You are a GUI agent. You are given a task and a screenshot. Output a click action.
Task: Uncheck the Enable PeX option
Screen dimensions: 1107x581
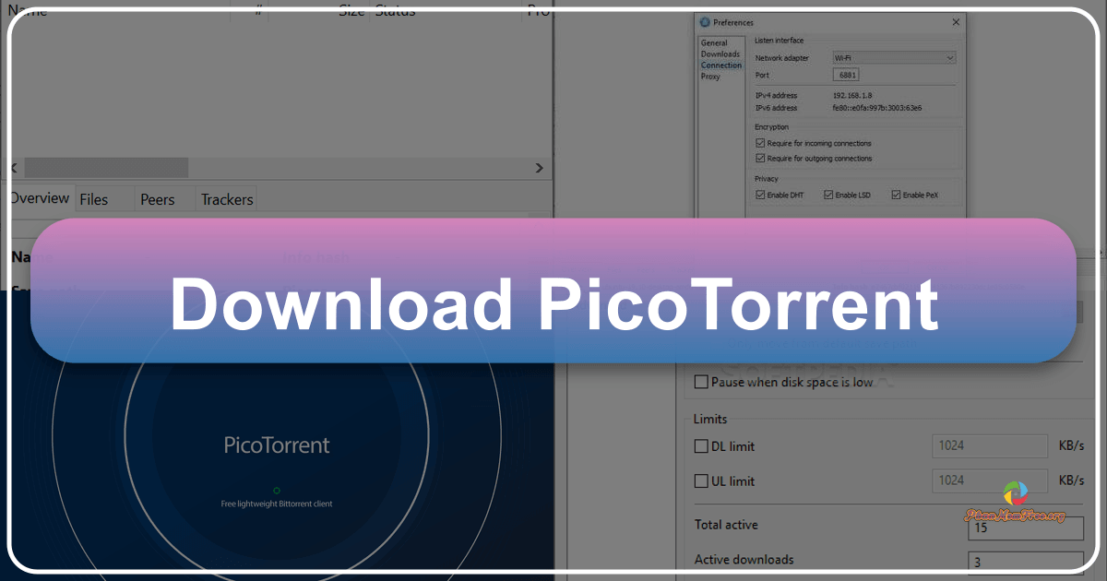pyautogui.click(x=895, y=195)
